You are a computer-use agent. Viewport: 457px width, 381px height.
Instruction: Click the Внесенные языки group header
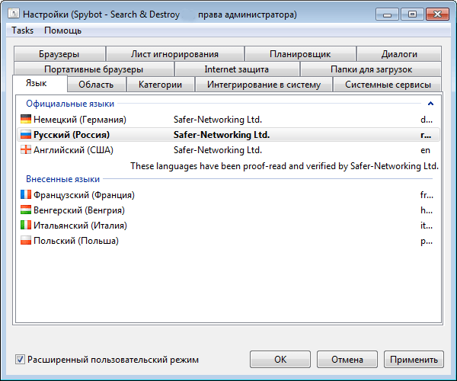[62, 179]
